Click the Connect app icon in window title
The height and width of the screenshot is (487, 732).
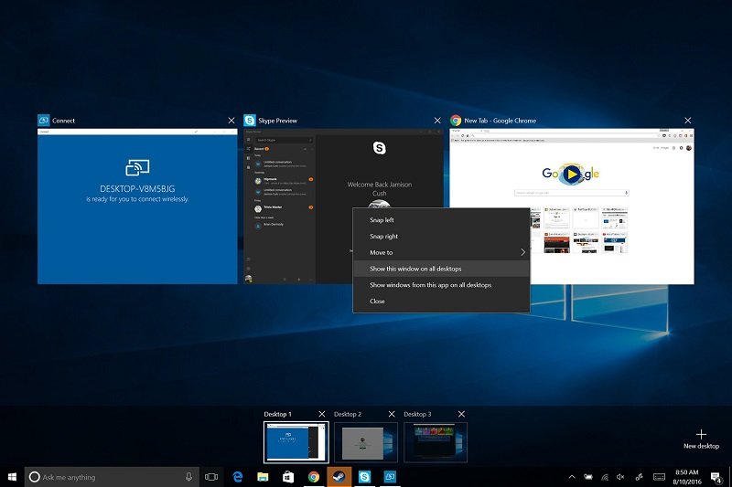(43, 121)
